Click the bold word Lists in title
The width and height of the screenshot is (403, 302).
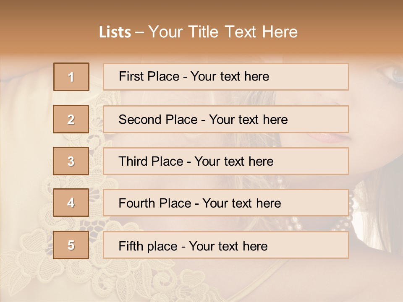click(x=115, y=32)
